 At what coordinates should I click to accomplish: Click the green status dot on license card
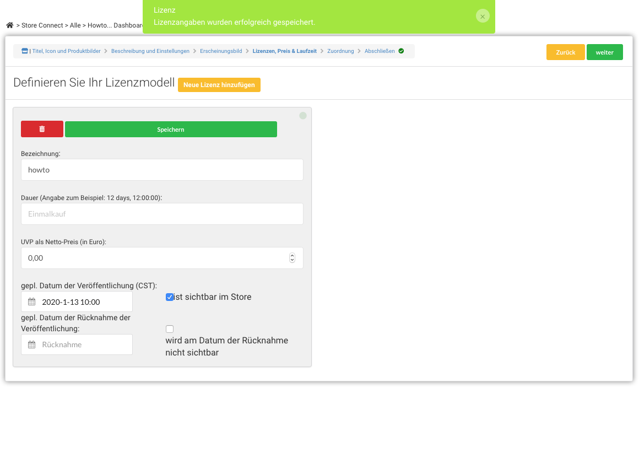pyautogui.click(x=303, y=115)
